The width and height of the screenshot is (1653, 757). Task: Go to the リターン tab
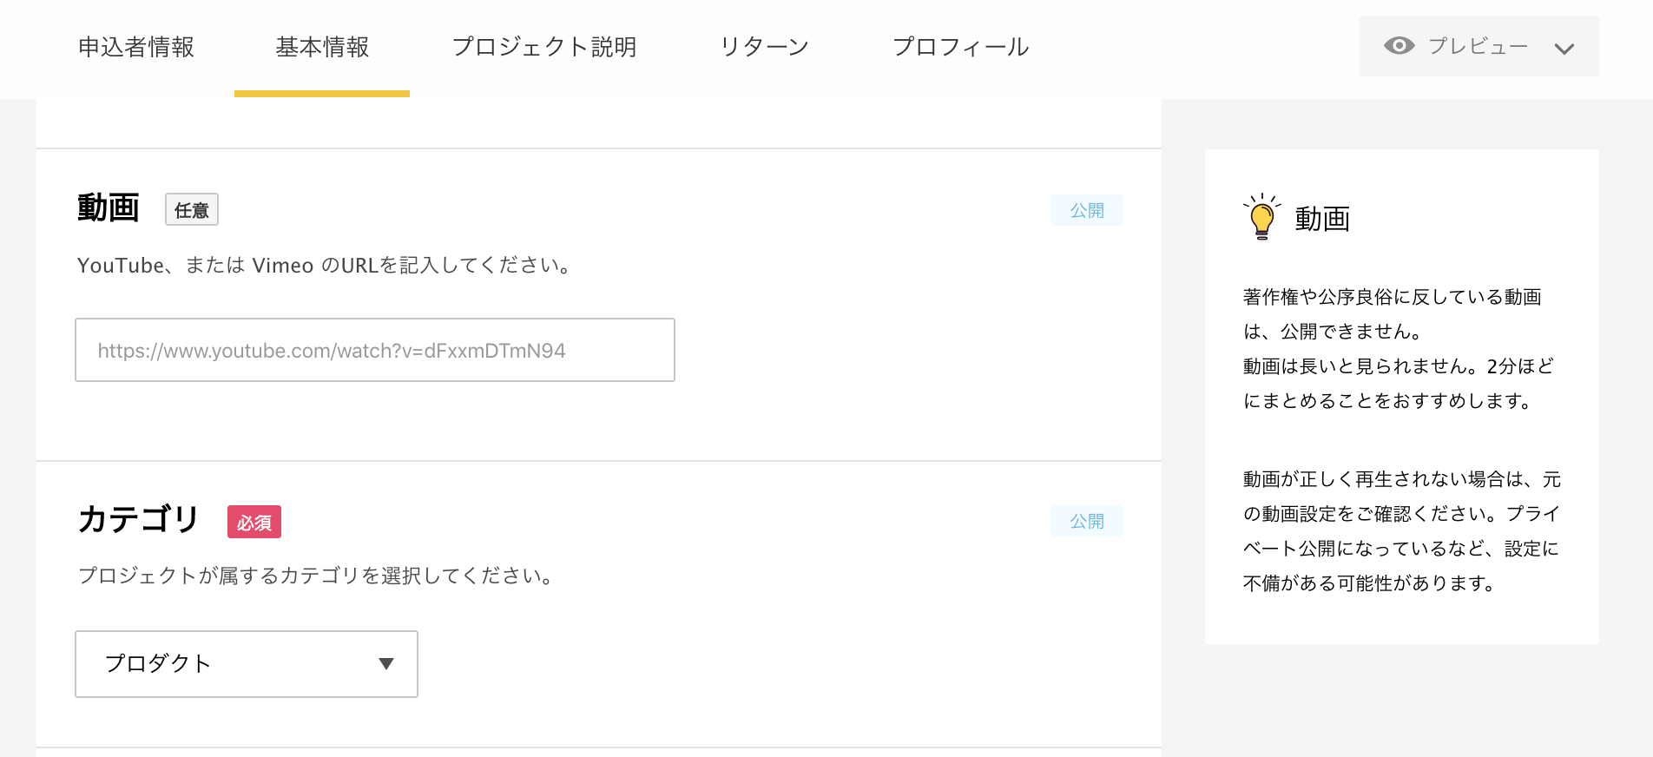764,47
